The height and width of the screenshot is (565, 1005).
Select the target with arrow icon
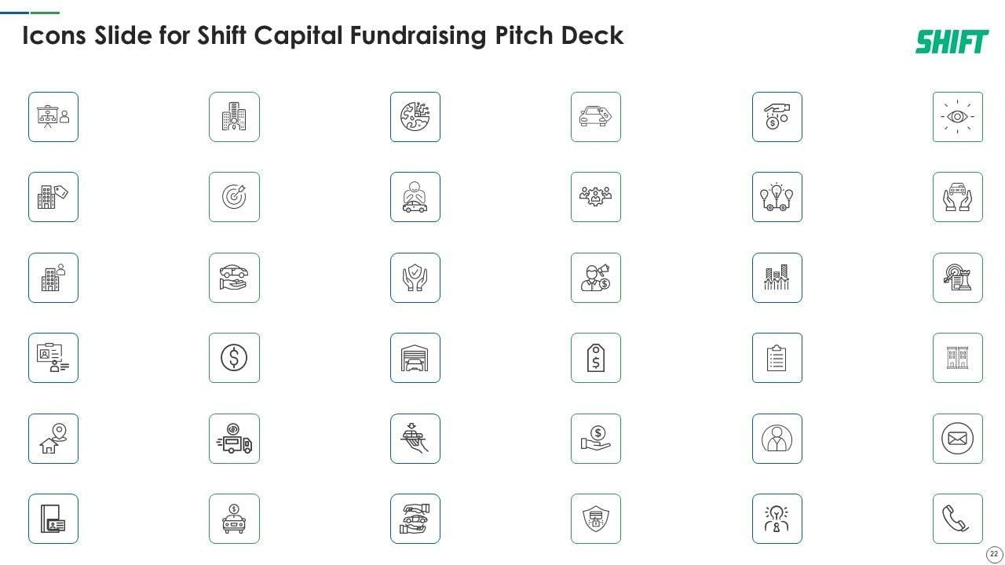pyautogui.click(x=234, y=197)
